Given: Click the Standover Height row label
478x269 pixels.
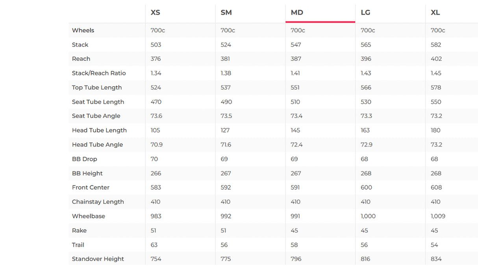Looking at the screenshot, I should click(98, 259).
